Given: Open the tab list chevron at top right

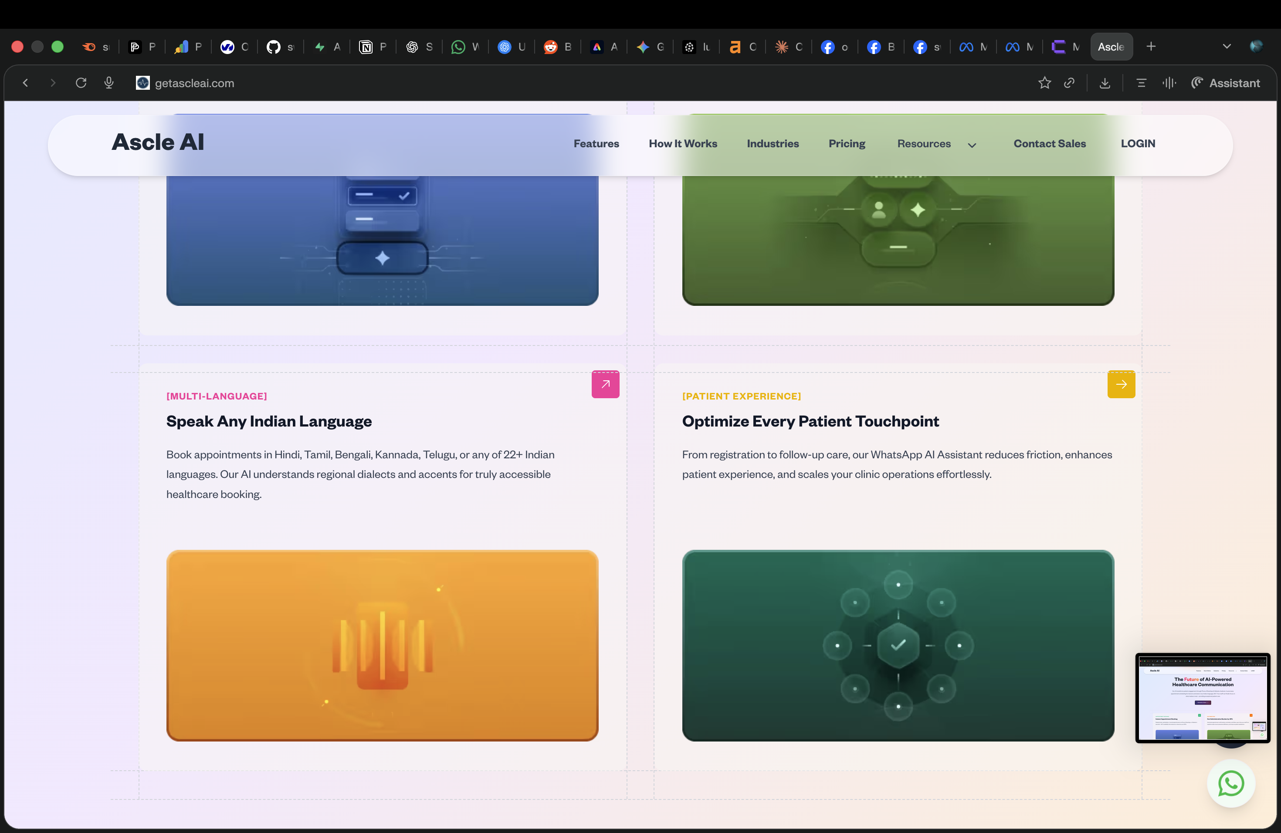Looking at the screenshot, I should pos(1227,46).
